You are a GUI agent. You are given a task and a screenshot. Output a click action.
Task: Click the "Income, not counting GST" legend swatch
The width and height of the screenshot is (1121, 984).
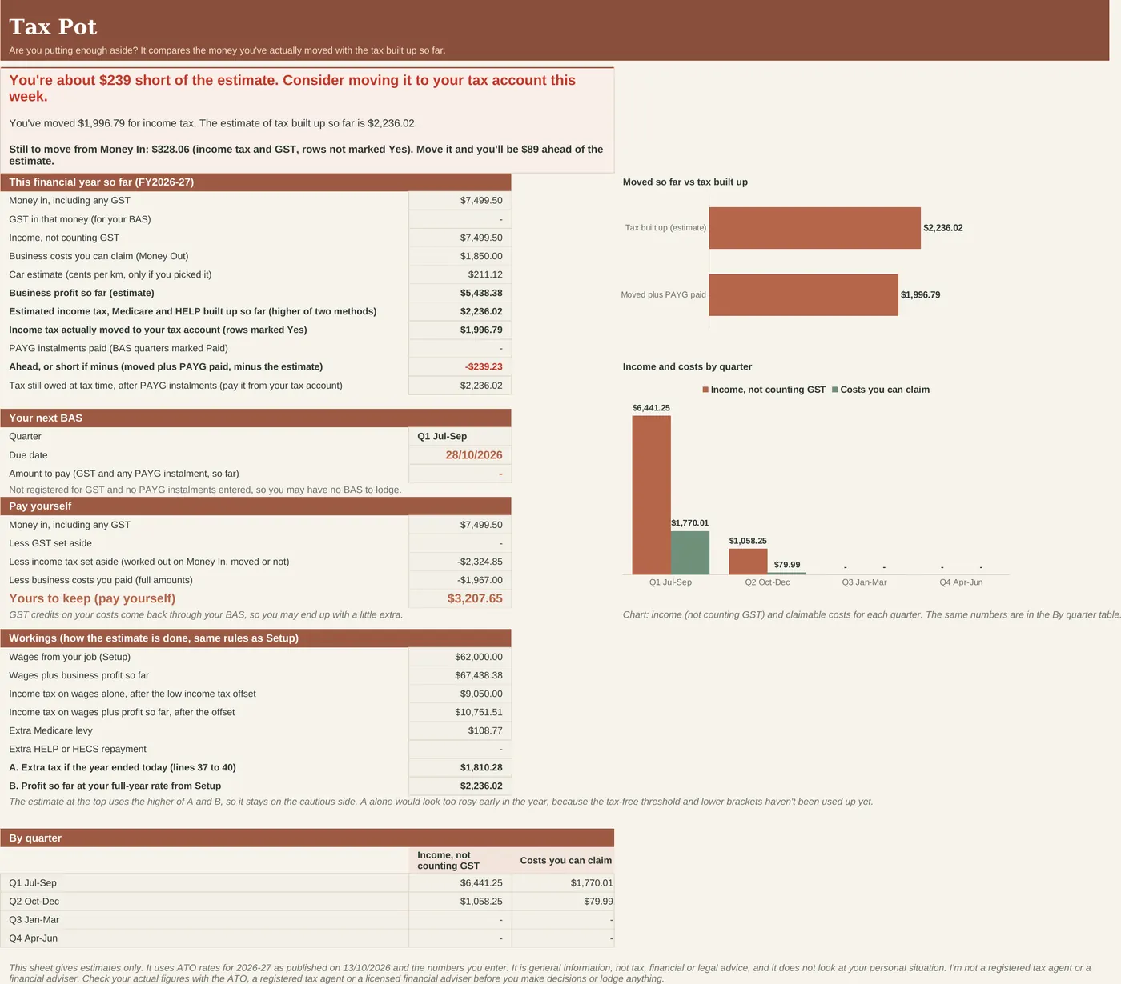[x=705, y=390]
